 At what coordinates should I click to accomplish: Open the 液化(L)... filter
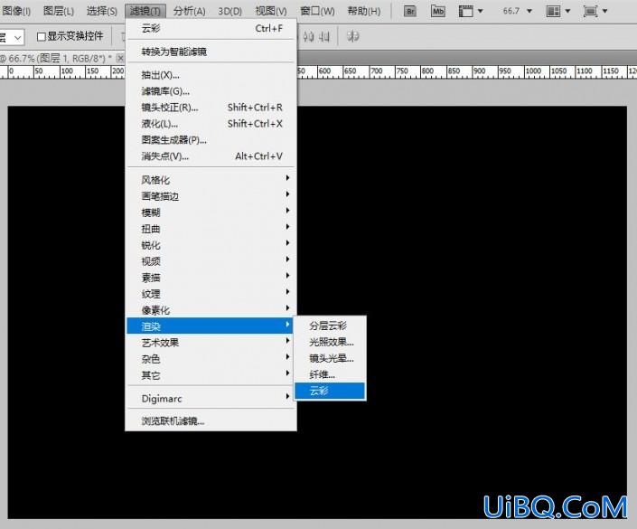211,124
